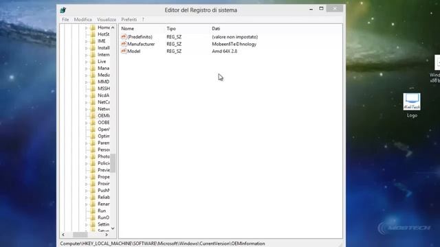Select the Manufacturer value name
Viewport: 440px width, 247px height.
coord(141,44)
